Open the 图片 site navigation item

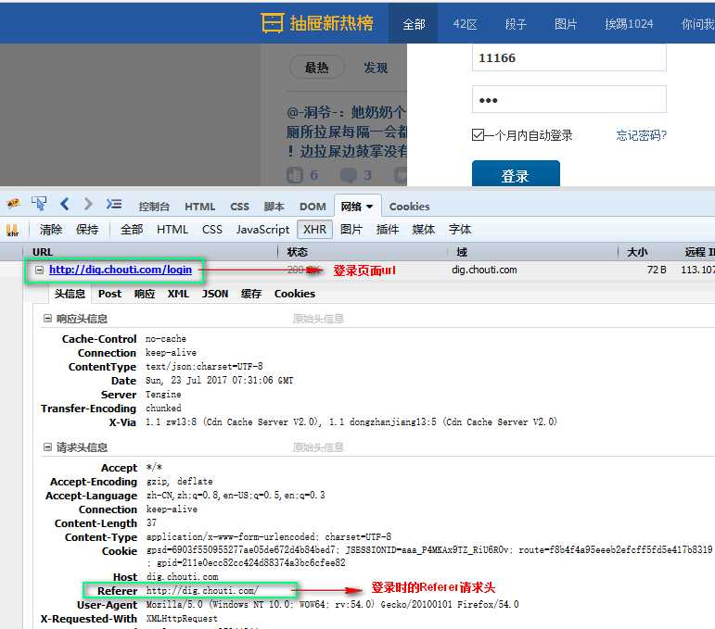tap(566, 24)
